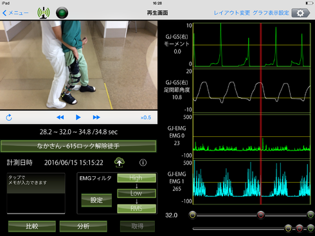Screen dimensions: 315x236
Task: Open グラフ表示設定 graph display settings
Action: click(x=271, y=13)
